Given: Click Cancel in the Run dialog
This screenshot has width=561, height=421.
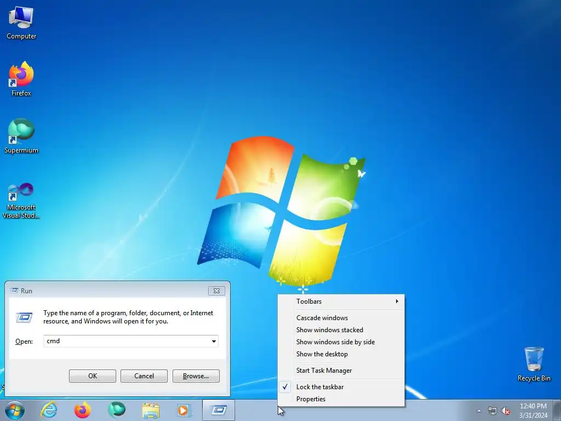Looking at the screenshot, I should point(144,376).
